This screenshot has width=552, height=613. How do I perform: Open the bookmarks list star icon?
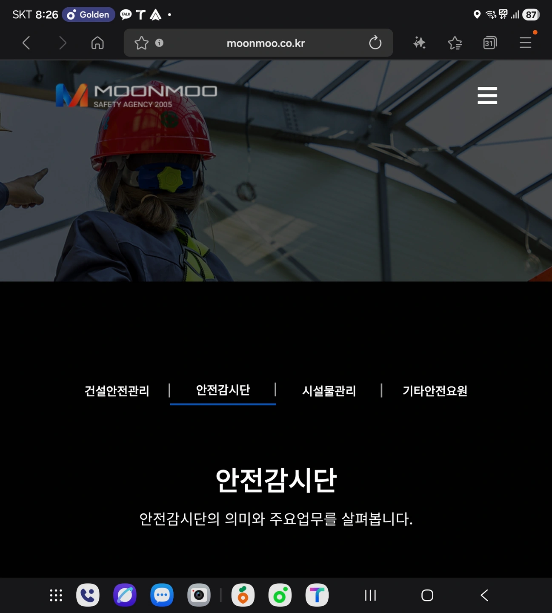(x=455, y=43)
